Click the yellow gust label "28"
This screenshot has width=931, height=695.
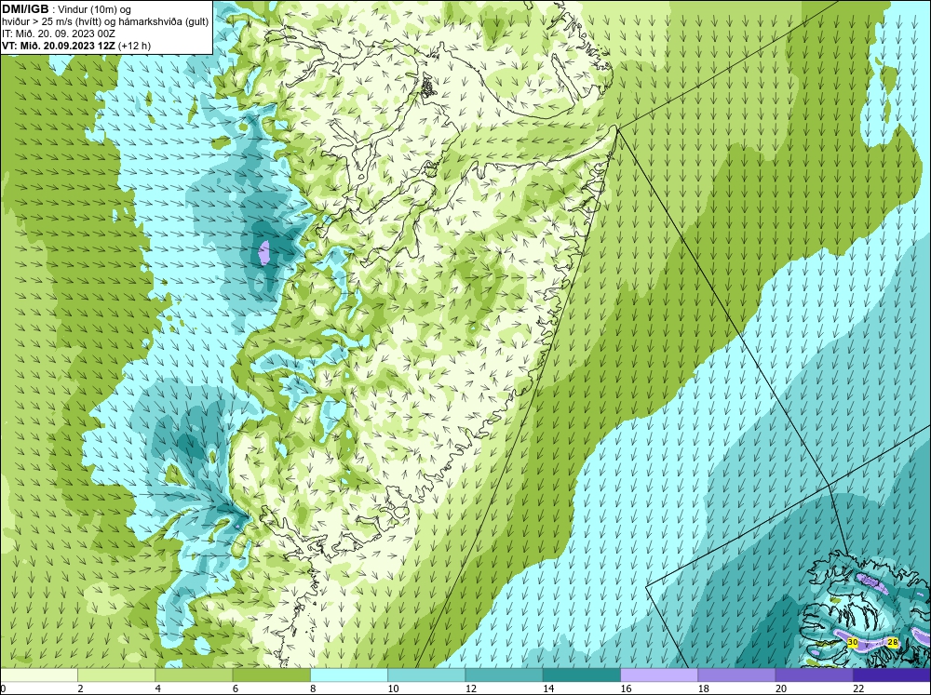[x=893, y=642]
